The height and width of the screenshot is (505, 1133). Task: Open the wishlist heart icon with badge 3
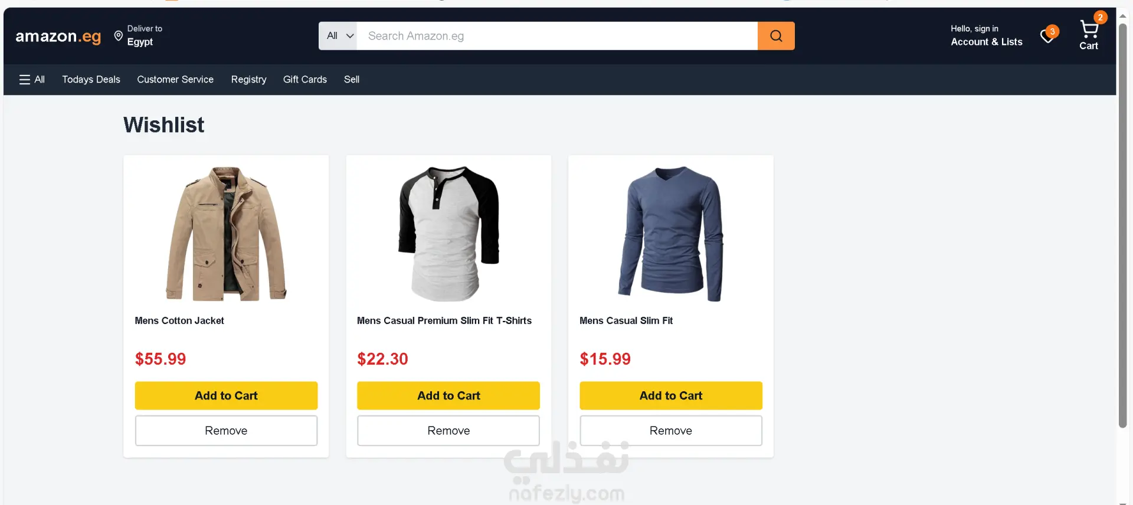1049,35
